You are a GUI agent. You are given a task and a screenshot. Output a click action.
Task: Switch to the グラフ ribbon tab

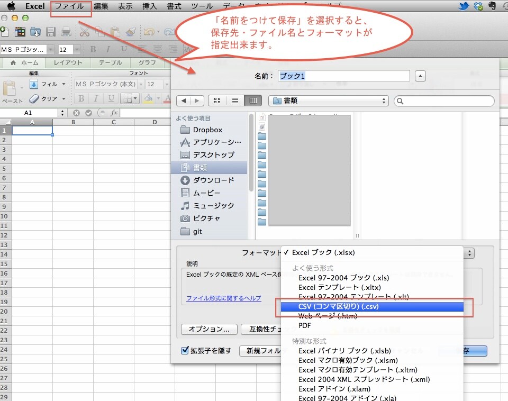147,63
